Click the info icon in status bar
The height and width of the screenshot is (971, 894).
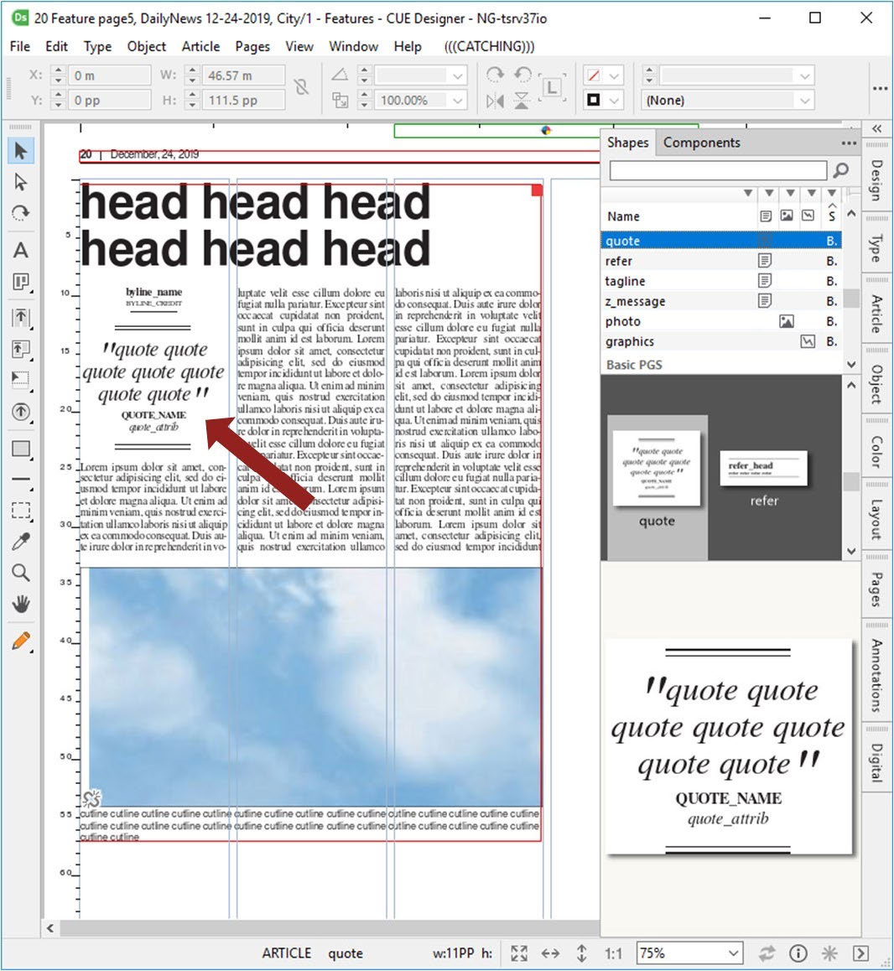798,953
